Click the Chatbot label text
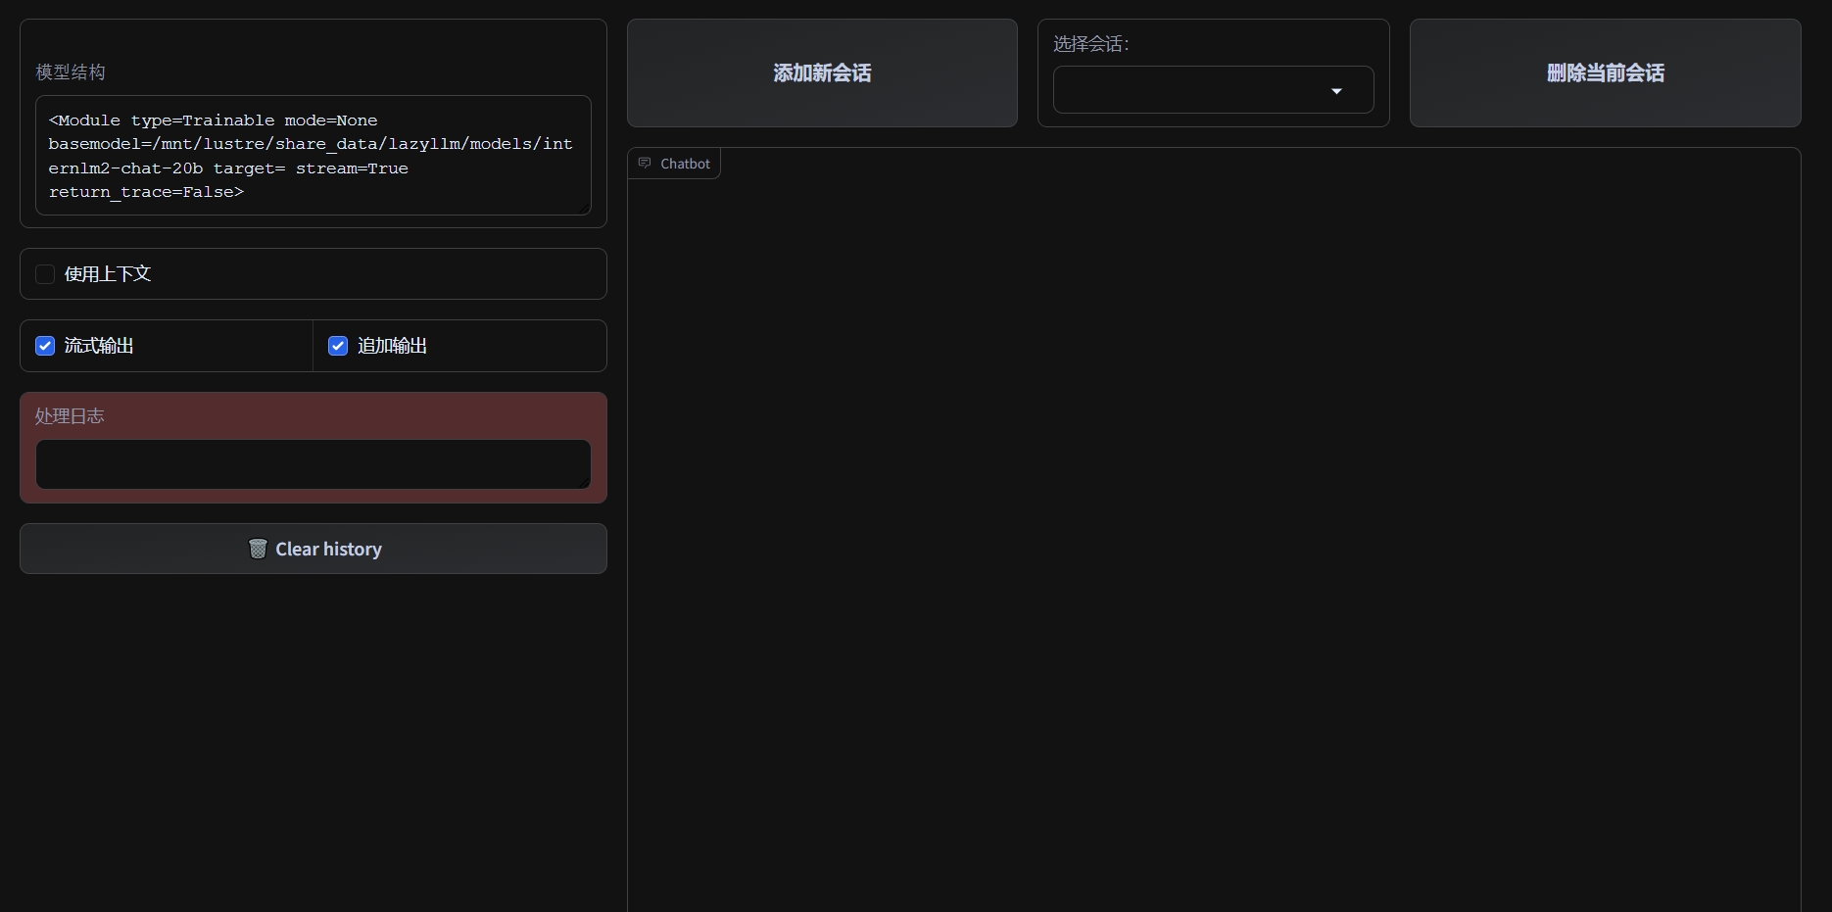 point(685,164)
